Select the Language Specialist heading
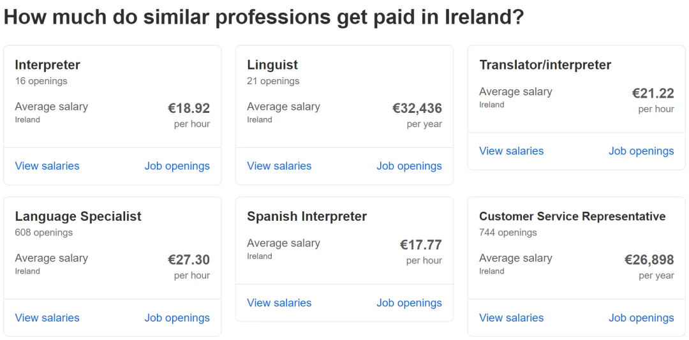Screen dimensions: 689x340 click(78, 217)
